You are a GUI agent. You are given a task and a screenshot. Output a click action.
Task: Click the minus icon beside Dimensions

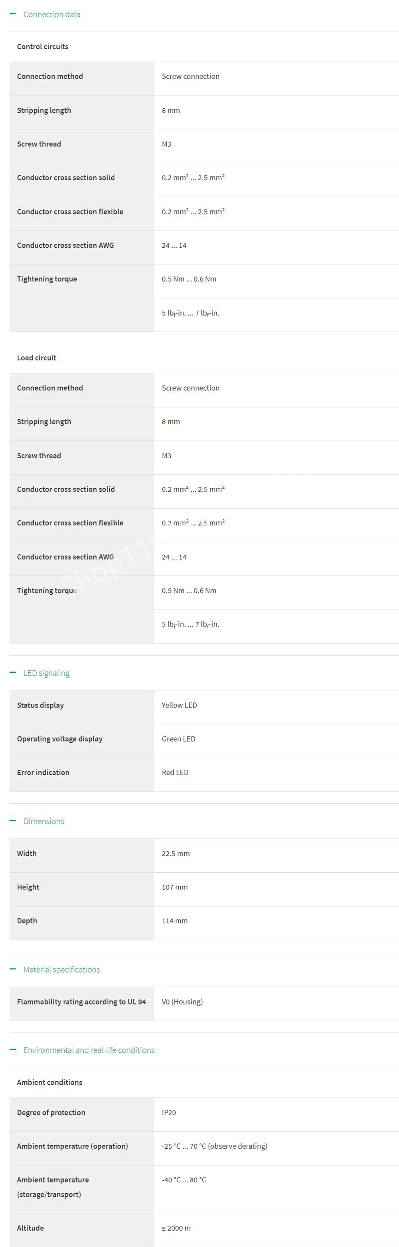coord(13,821)
